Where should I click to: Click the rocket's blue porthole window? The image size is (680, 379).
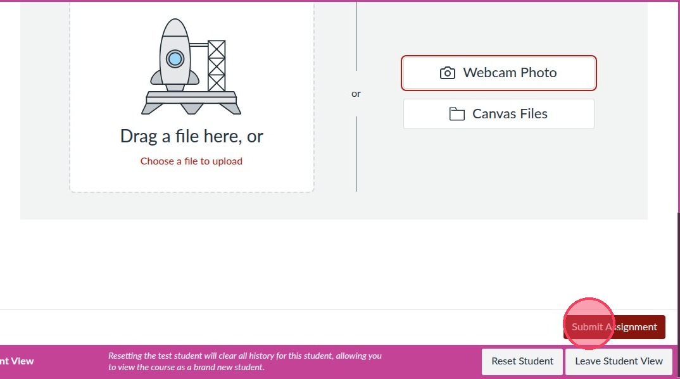tap(175, 59)
